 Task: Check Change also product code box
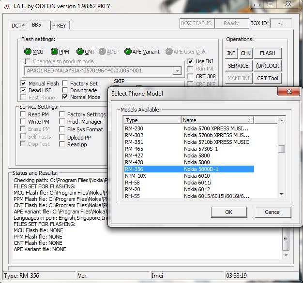pos(28,61)
